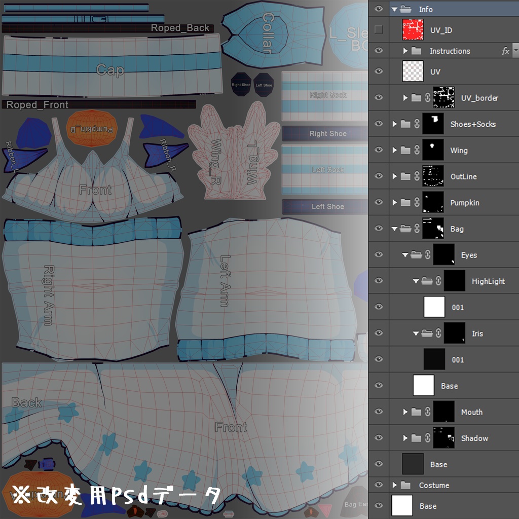Select the white 001 thumbnail under HighLight
The height and width of the screenshot is (519, 519).
(x=434, y=307)
